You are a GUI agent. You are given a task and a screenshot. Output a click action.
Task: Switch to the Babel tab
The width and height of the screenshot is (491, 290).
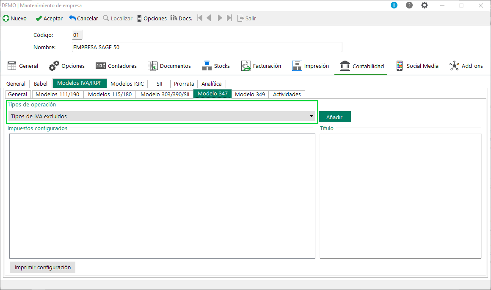(41, 84)
